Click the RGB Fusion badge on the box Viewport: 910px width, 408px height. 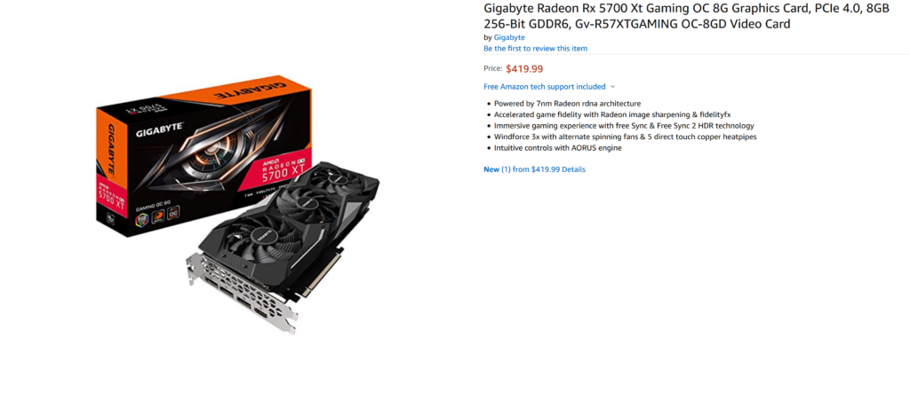pos(143,220)
